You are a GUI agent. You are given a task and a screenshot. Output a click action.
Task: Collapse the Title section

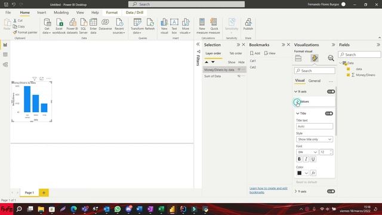(297, 113)
